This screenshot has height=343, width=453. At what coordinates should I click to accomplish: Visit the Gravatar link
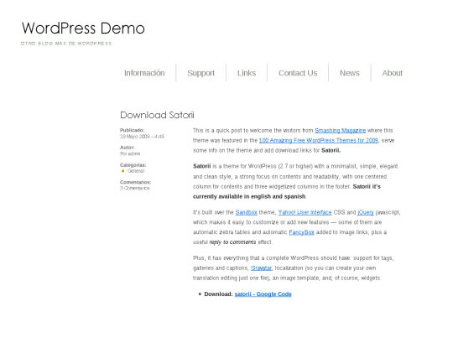click(x=261, y=268)
